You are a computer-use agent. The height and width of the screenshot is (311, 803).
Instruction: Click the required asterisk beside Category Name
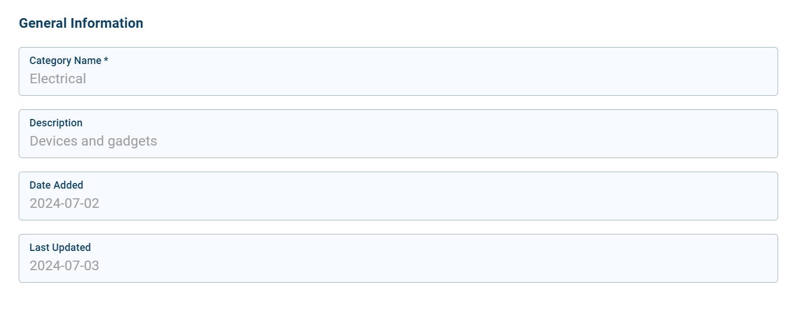[x=106, y=60]
